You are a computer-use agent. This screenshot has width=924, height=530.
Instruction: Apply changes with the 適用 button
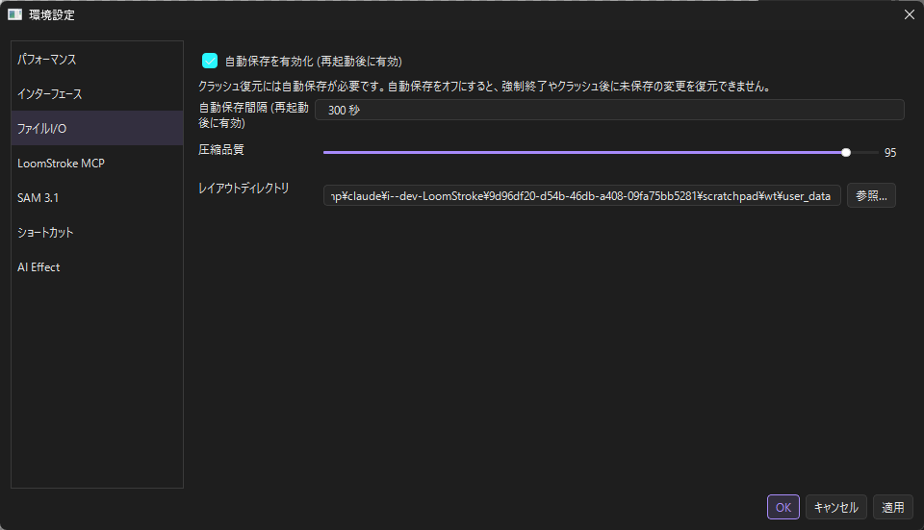coord(892,507)
